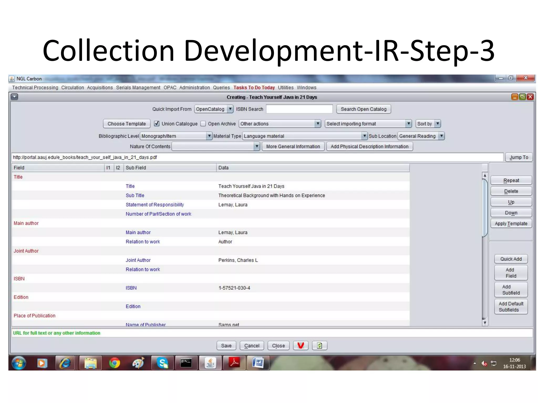Click Add Physical Description Information button

pyautogui.click(x=369, y=146)
